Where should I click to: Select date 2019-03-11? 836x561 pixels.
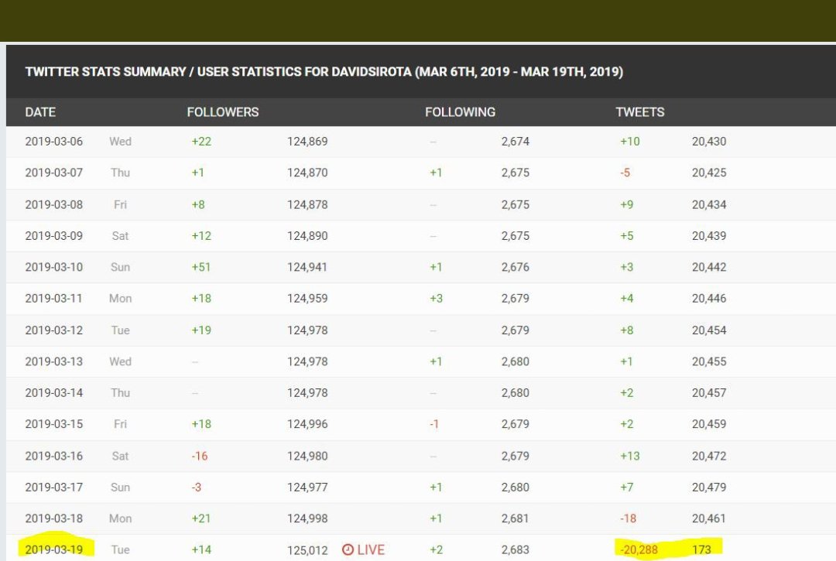[x=54, y=299]
